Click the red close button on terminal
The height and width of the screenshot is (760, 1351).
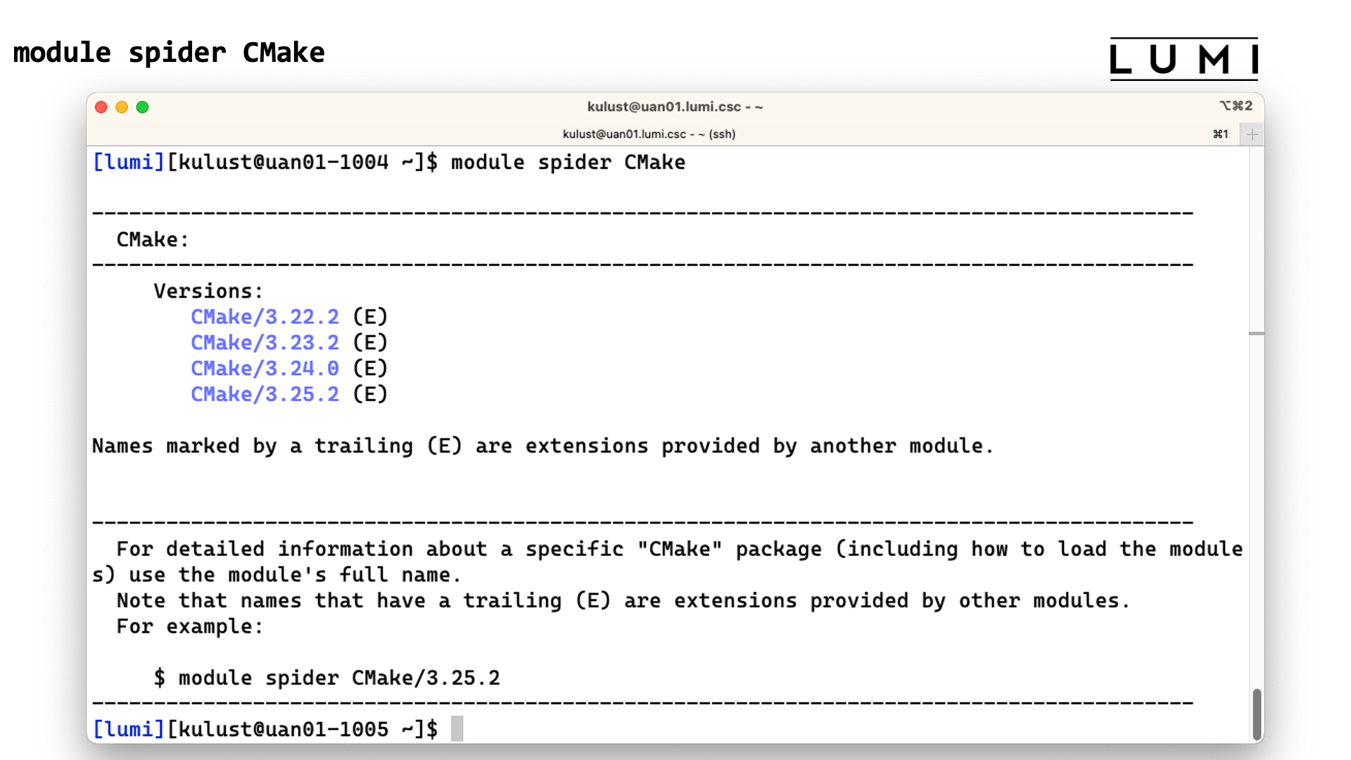click(x=101, y=107)
